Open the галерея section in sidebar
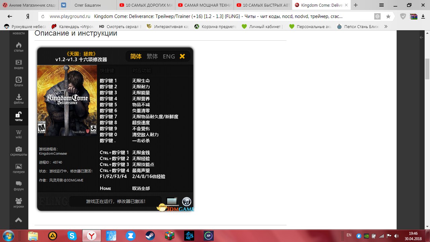Viewport: 430px width, 242px height. coord(18,168)
